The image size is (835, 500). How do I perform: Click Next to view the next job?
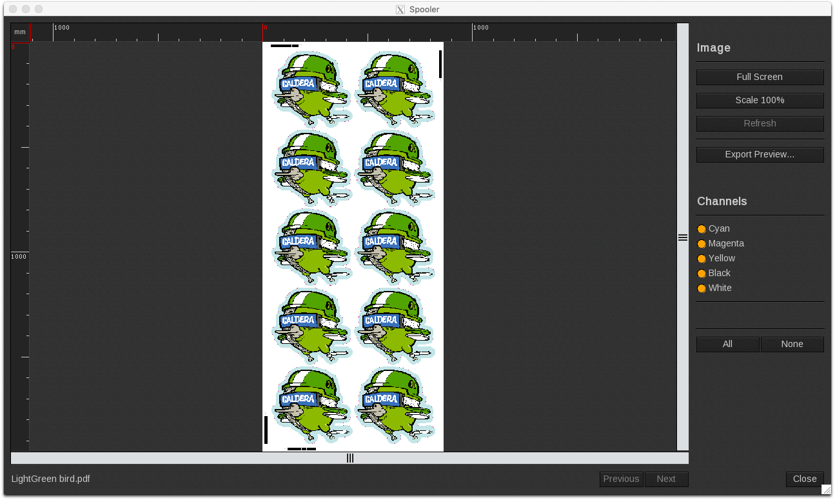667,479
